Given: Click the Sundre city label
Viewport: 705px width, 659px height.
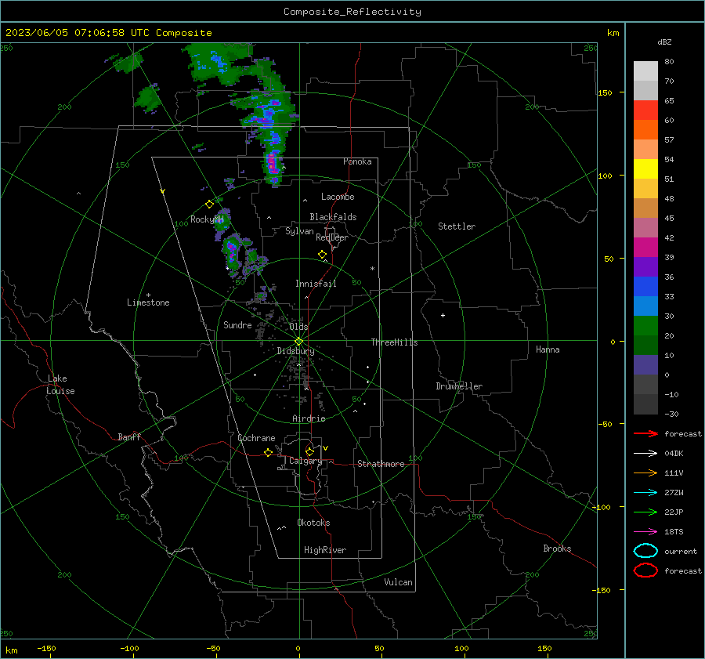Looking at the screenshot, I should (x=237, y=324).
